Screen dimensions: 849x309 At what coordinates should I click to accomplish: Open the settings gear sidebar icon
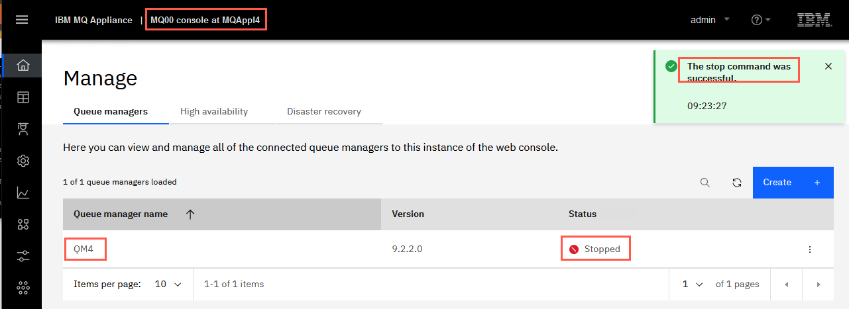pos(23,161)
